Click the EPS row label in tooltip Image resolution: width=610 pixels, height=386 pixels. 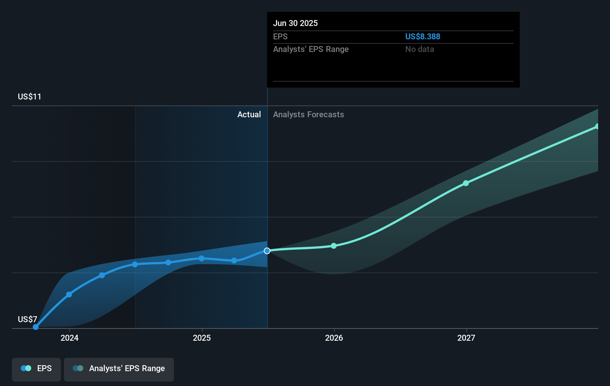coord(280,36)
